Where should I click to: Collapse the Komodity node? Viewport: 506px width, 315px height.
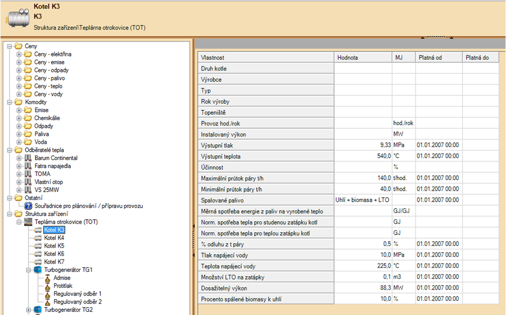[x=9, y=102]
